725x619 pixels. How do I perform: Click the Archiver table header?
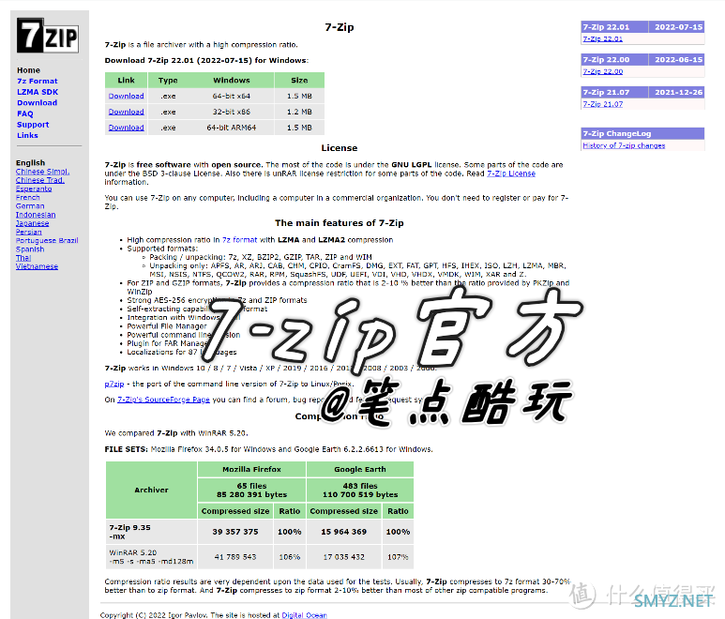pos(151,490)
